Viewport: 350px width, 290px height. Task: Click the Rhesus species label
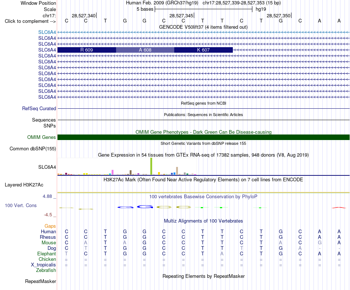48,237
